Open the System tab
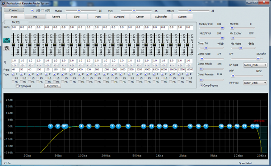Image resolution: width=271 pixels, height=166 pixels. pos(182,17)
